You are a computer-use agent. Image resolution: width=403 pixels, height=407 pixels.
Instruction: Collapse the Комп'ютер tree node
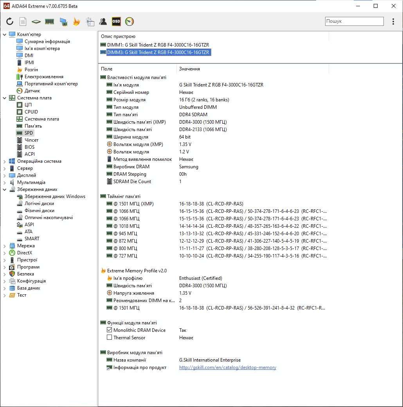point(4,34)
